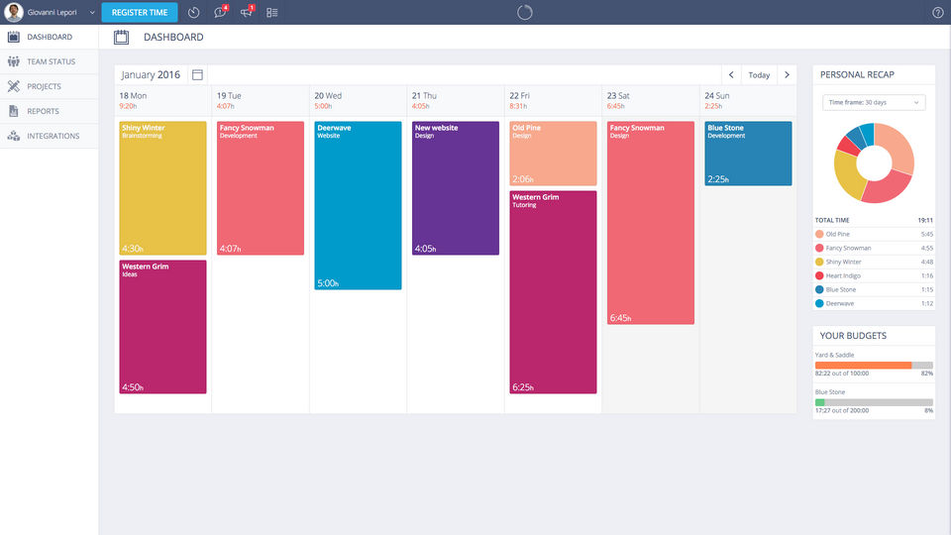The width and height of the screenshot is (951, 535).
Task: Click the Blue Stone legend color dot
Action: pyautogui.click(x=819, y=290)
